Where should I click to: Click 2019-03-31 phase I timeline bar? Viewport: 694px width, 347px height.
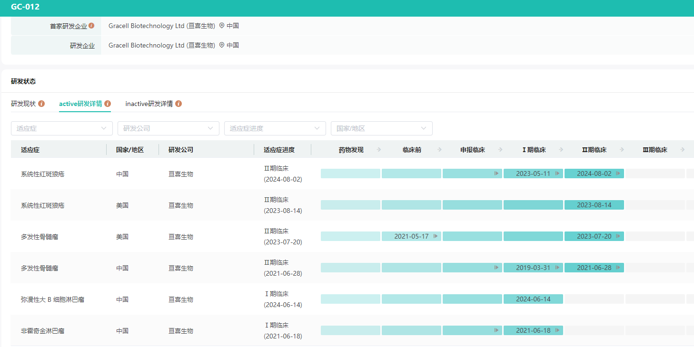pyautogui.click(x=533, y=268)
